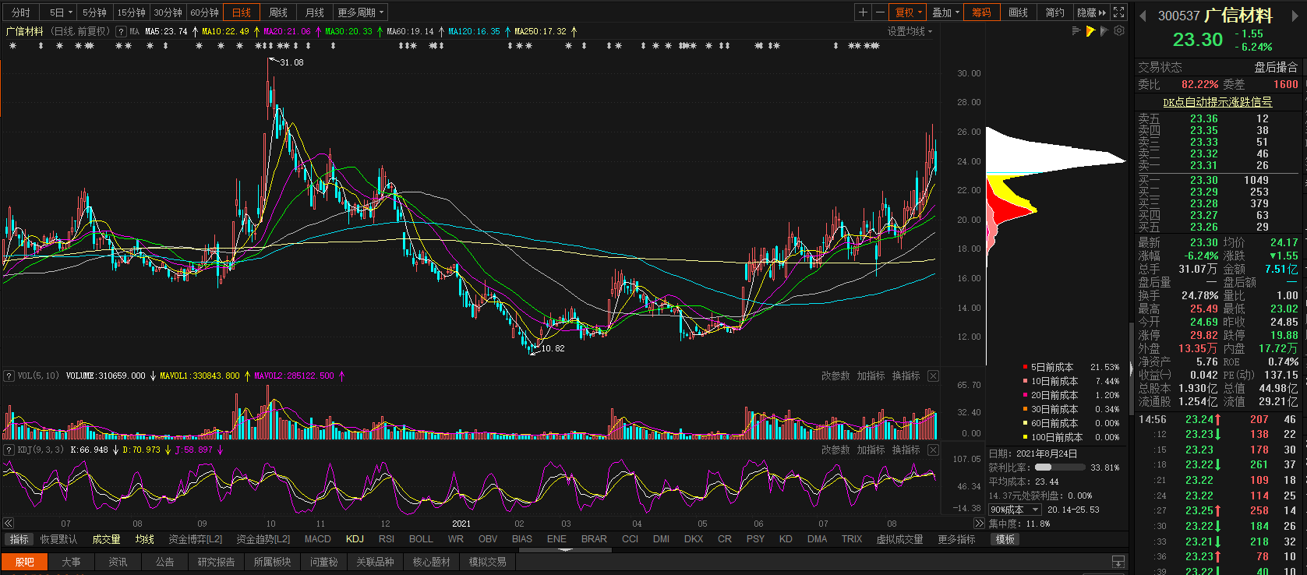Click the lowest price marker 10.82
Image resolution: width=1307 pixels, height=575 pixels.
coord(553,348)
